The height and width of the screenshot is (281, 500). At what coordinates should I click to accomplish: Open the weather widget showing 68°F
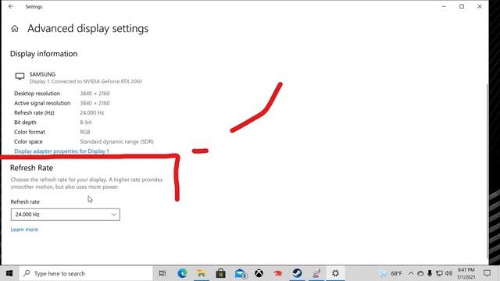[391, 273]
